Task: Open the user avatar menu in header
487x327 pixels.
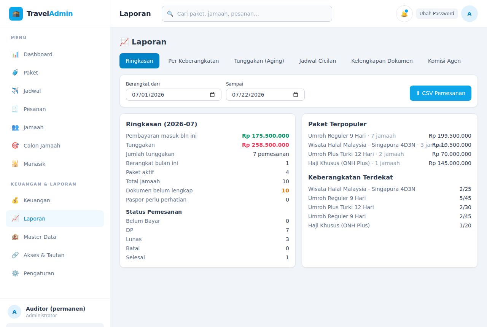Action: pos(469,14)
